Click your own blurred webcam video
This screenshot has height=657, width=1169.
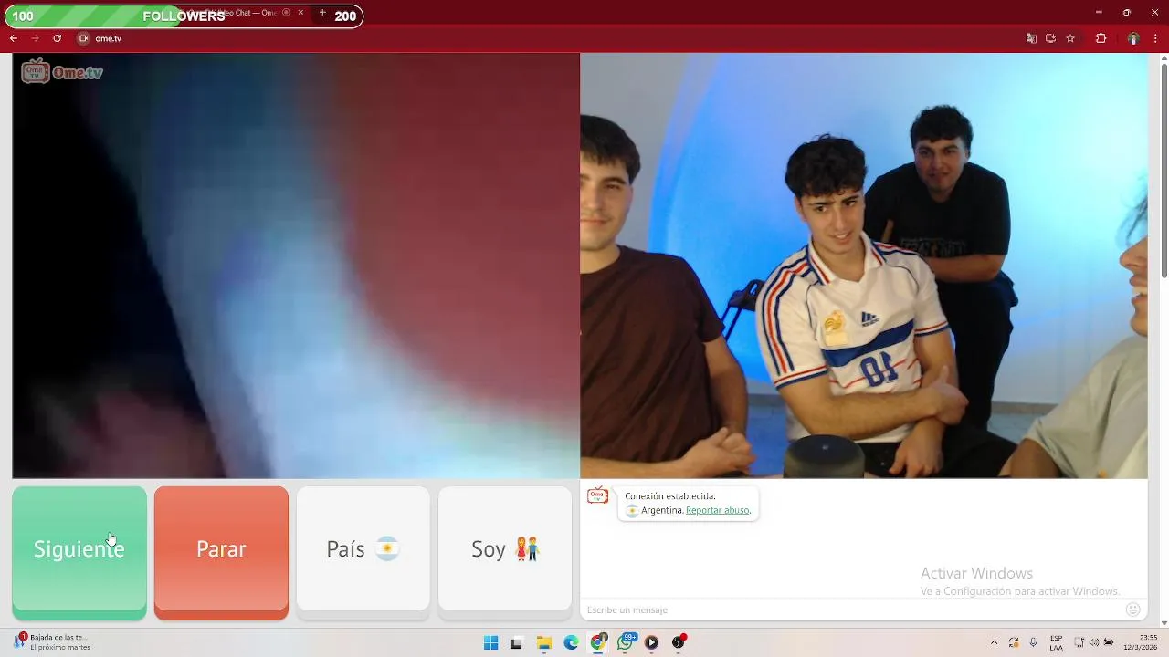pyautogui.click(x=296, y=266)
